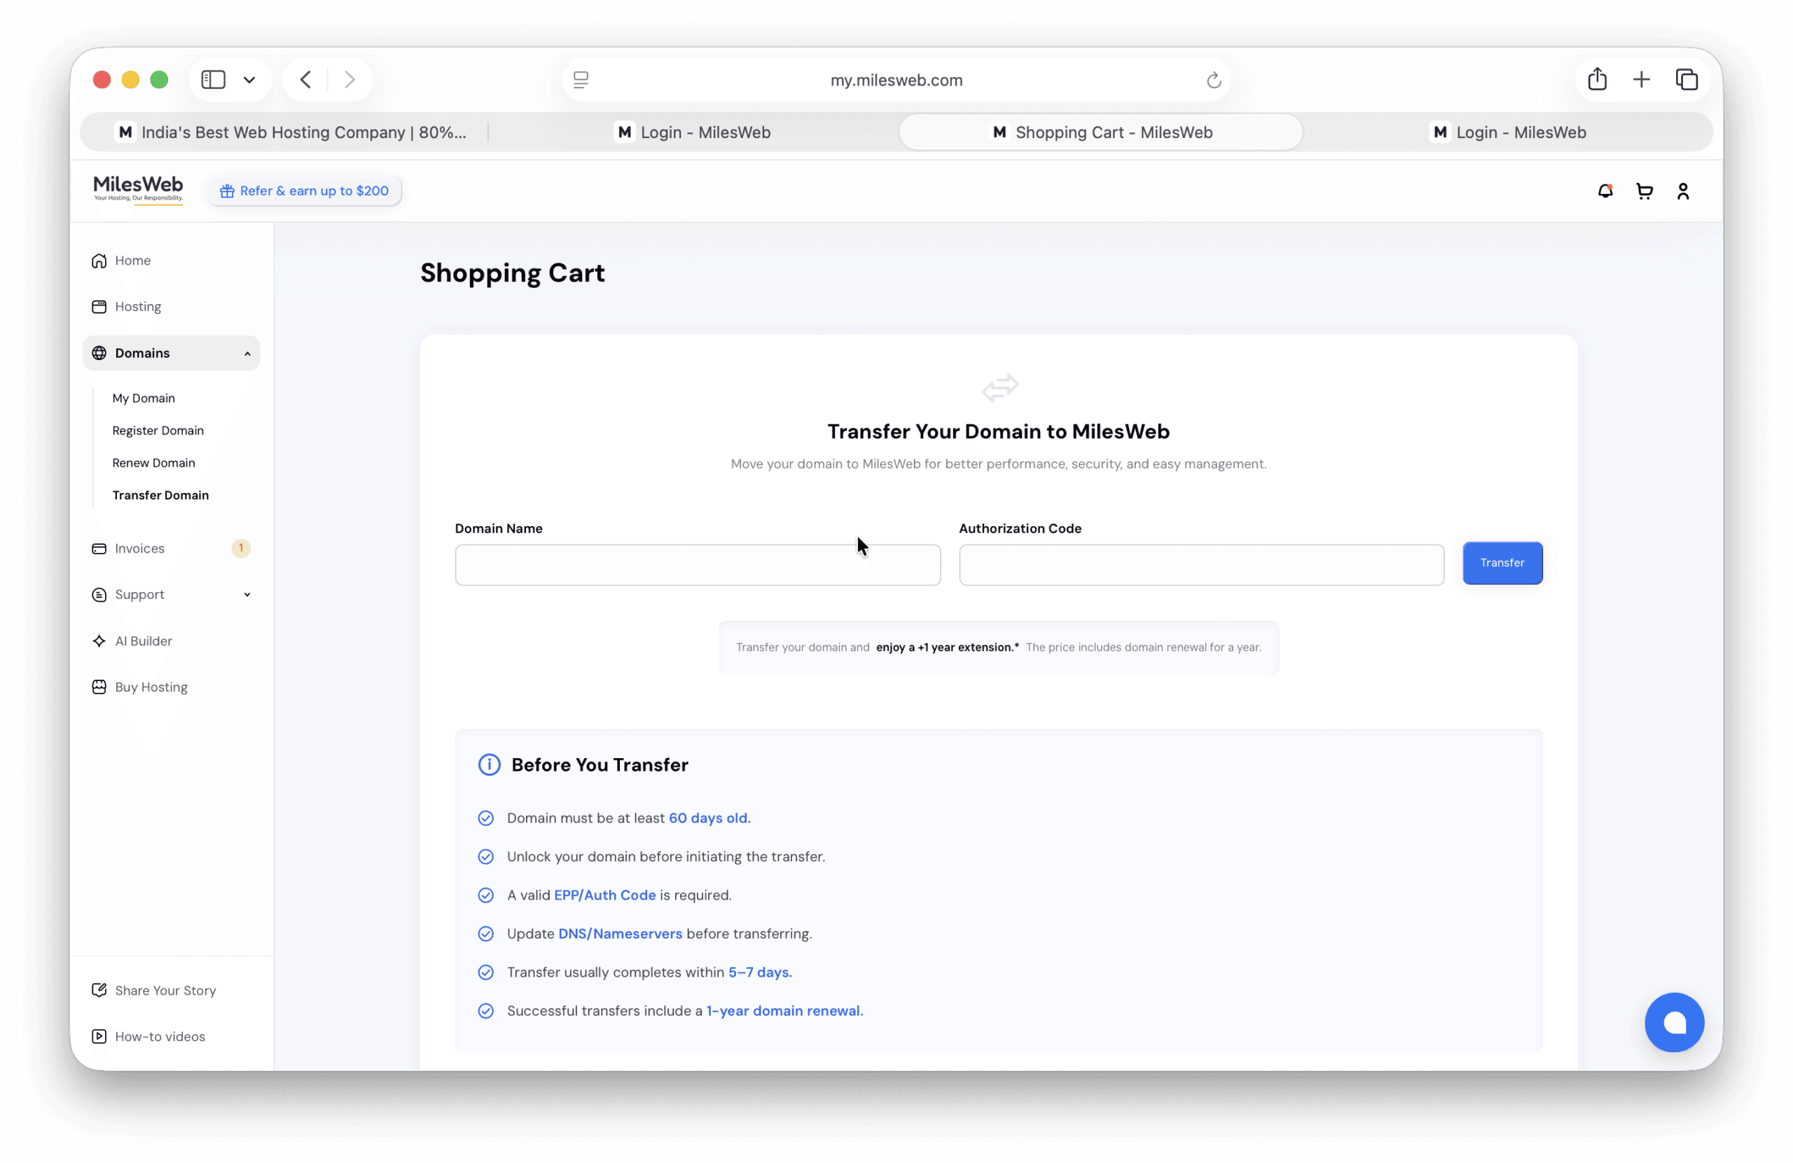
Task: Click the '5–7 days.' text
Action: [x=760, y=972]
